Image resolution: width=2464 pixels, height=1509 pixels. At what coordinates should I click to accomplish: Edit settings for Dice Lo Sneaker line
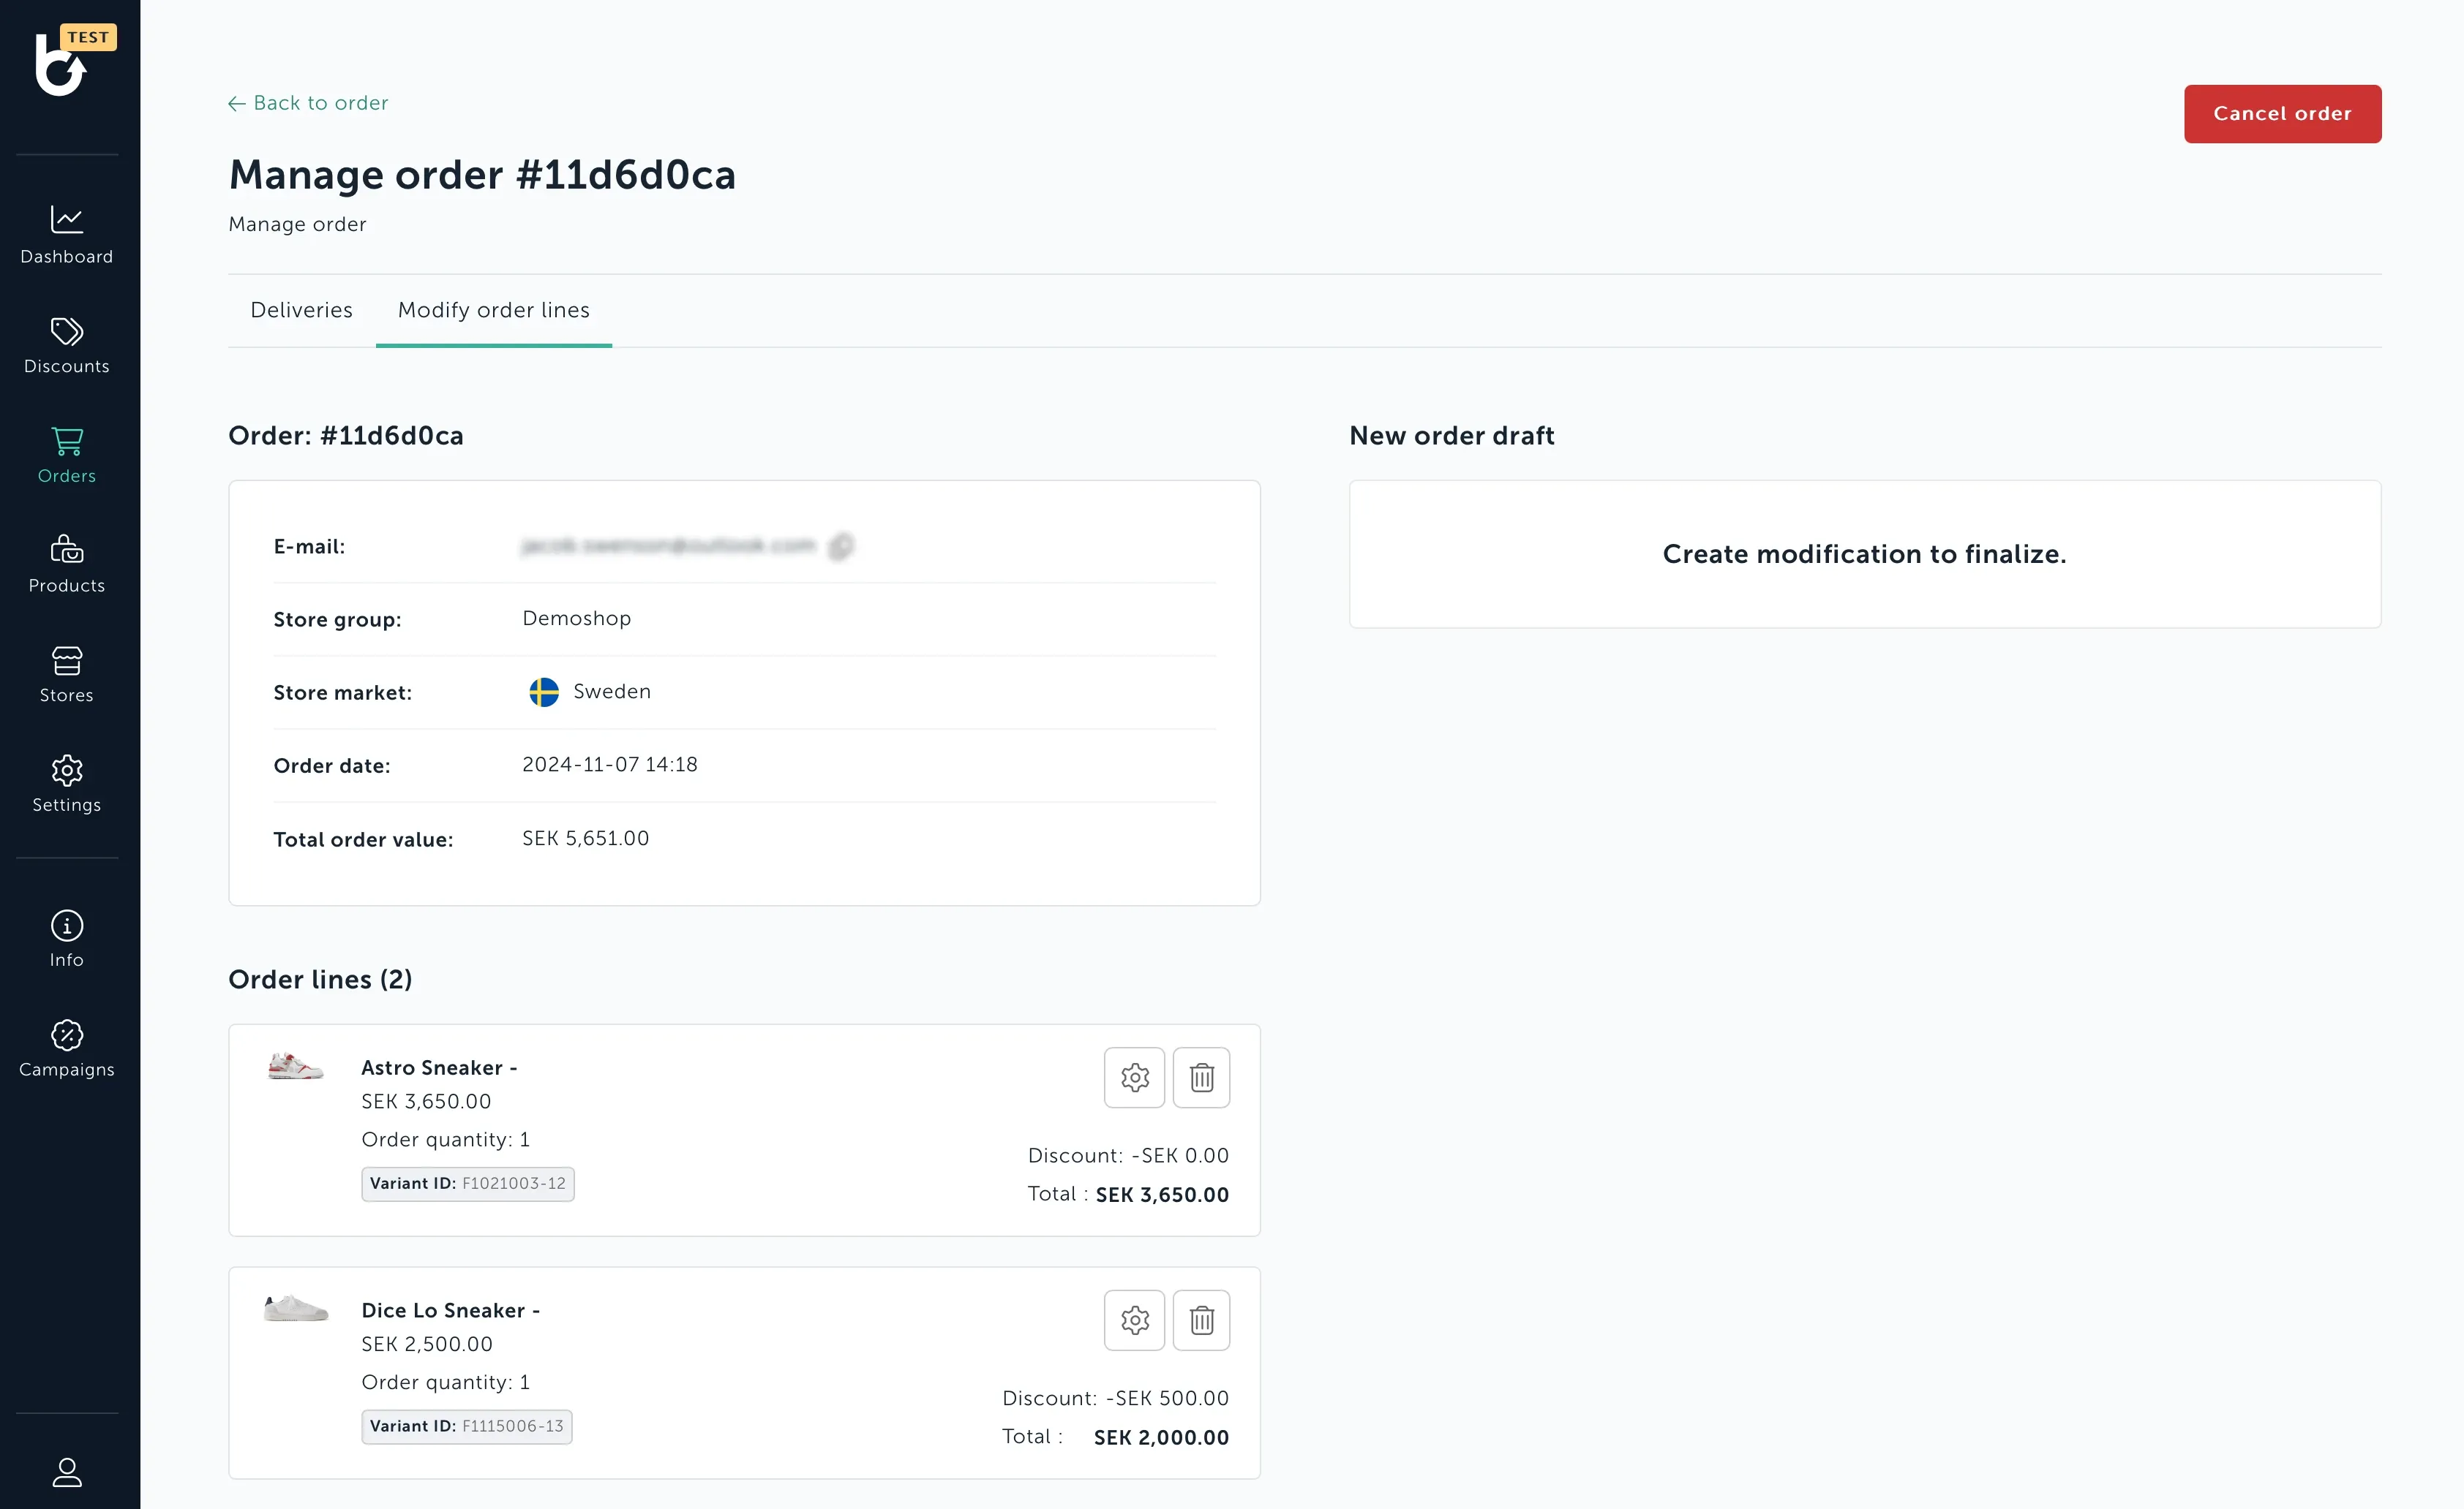(x=1134, y=1320)
